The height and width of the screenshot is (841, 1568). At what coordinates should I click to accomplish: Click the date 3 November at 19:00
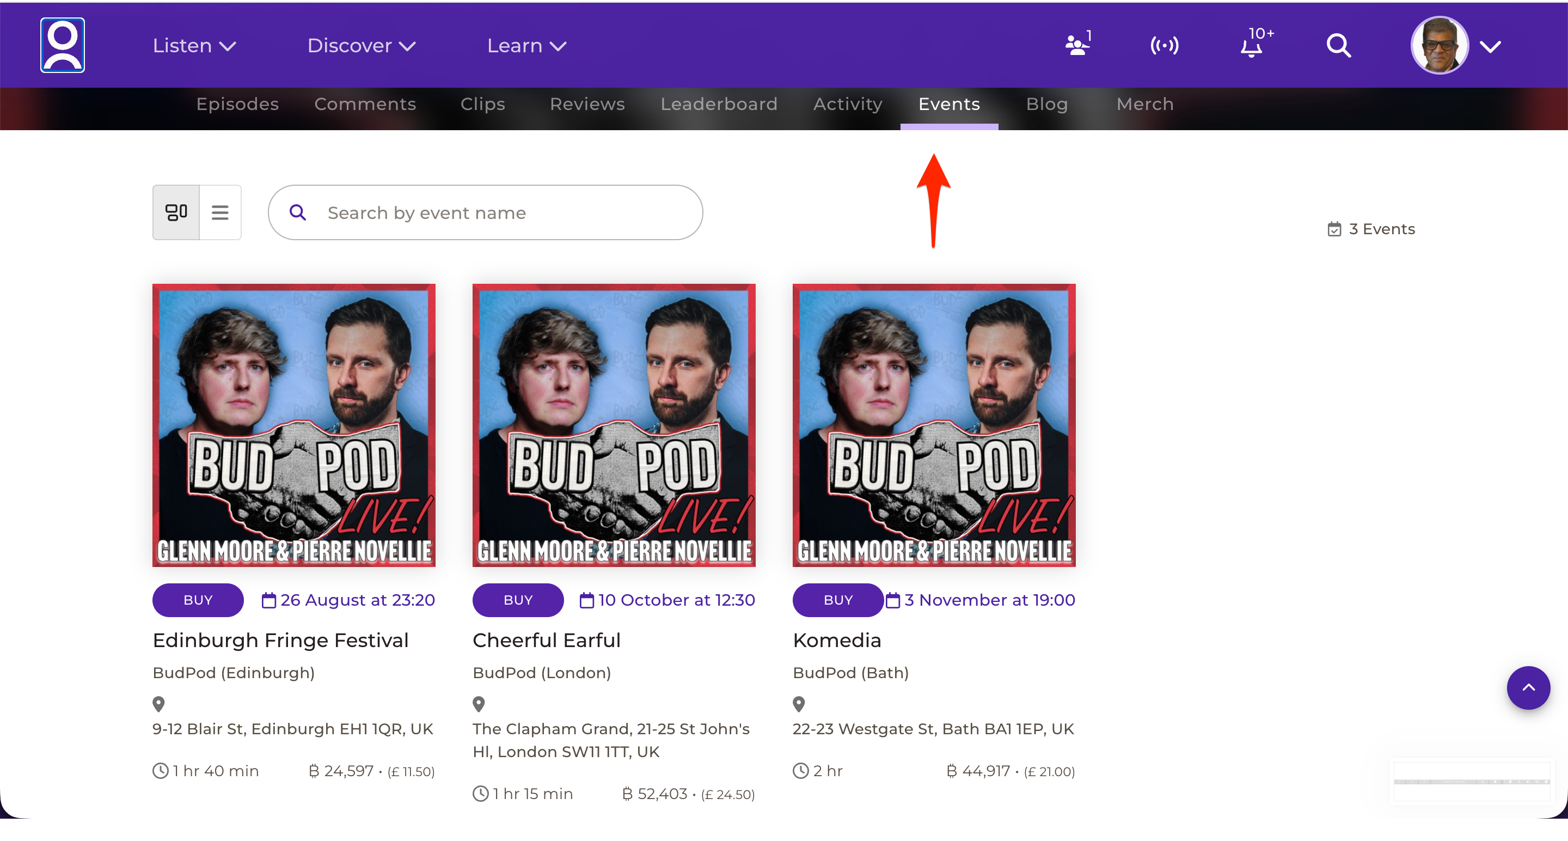[990, 600]
